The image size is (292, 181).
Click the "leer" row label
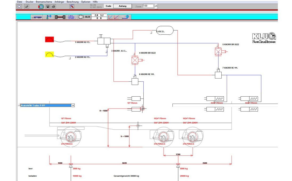[31, 168]
